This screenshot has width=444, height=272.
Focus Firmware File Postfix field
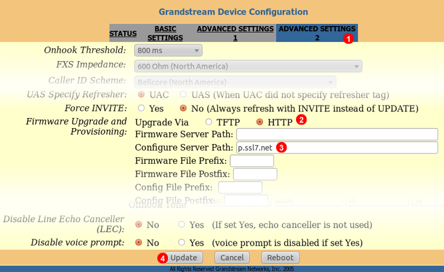coord(255,174)
